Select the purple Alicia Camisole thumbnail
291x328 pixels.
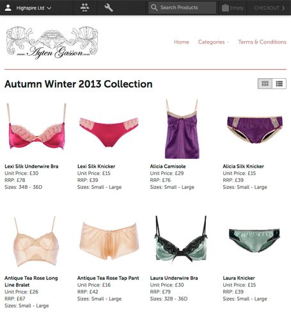point(182,129)
